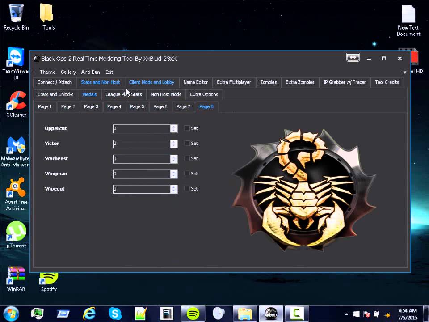Click the modding tool icon in the title bar

tap(37, 59)
